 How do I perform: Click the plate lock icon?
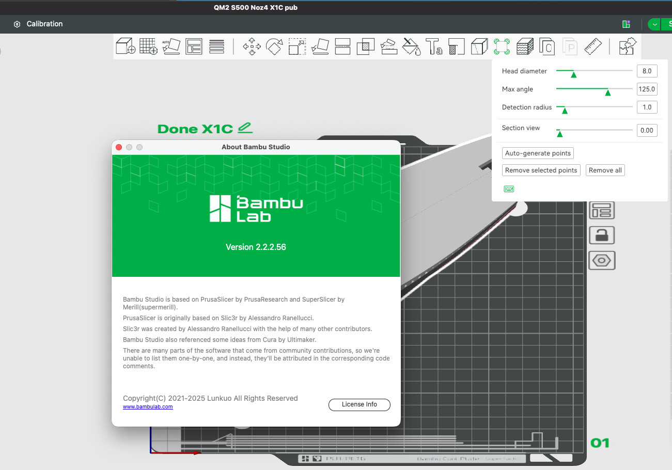pyautogui.click(x=602, y=235)
